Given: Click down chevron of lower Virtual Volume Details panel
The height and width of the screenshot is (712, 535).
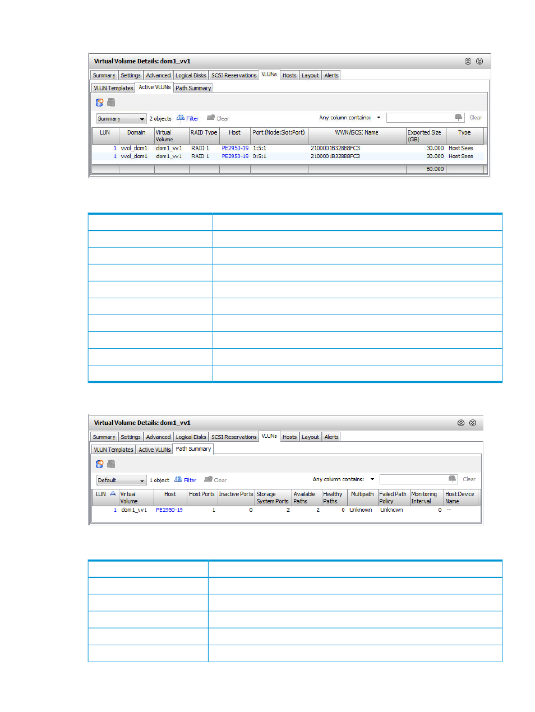Looking at the screenshot, I should coord(473,423).
